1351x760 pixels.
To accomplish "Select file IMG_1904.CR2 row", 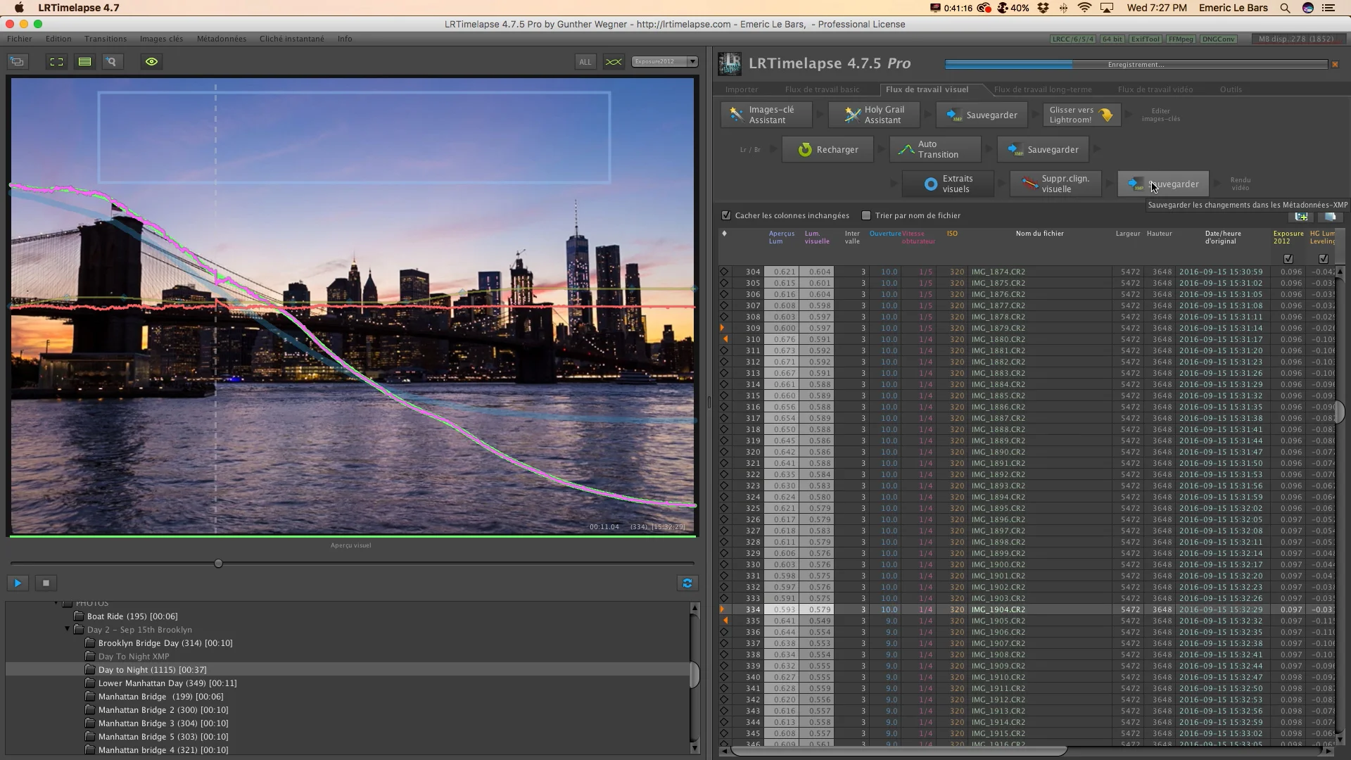I will pos(1028,609).
